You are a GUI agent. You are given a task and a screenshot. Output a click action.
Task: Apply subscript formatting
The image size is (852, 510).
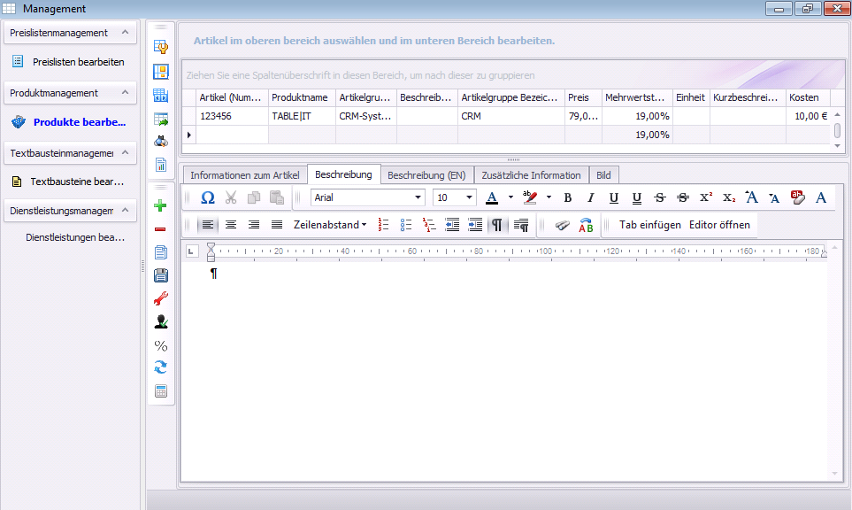(729, 198)
